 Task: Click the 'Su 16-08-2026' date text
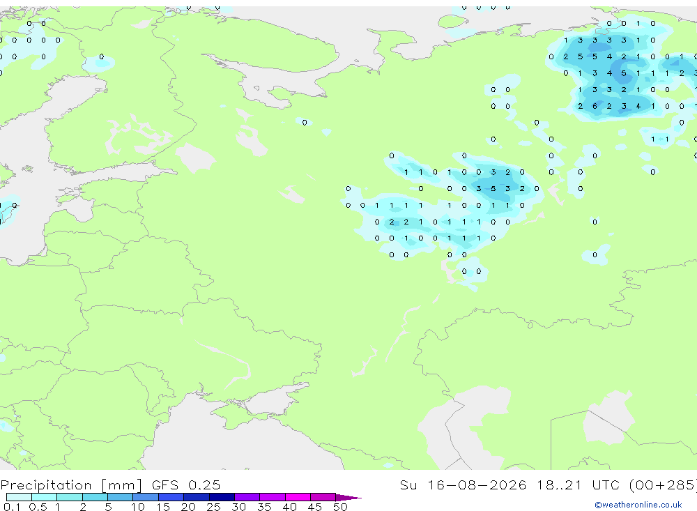click(x=464, y=485)
